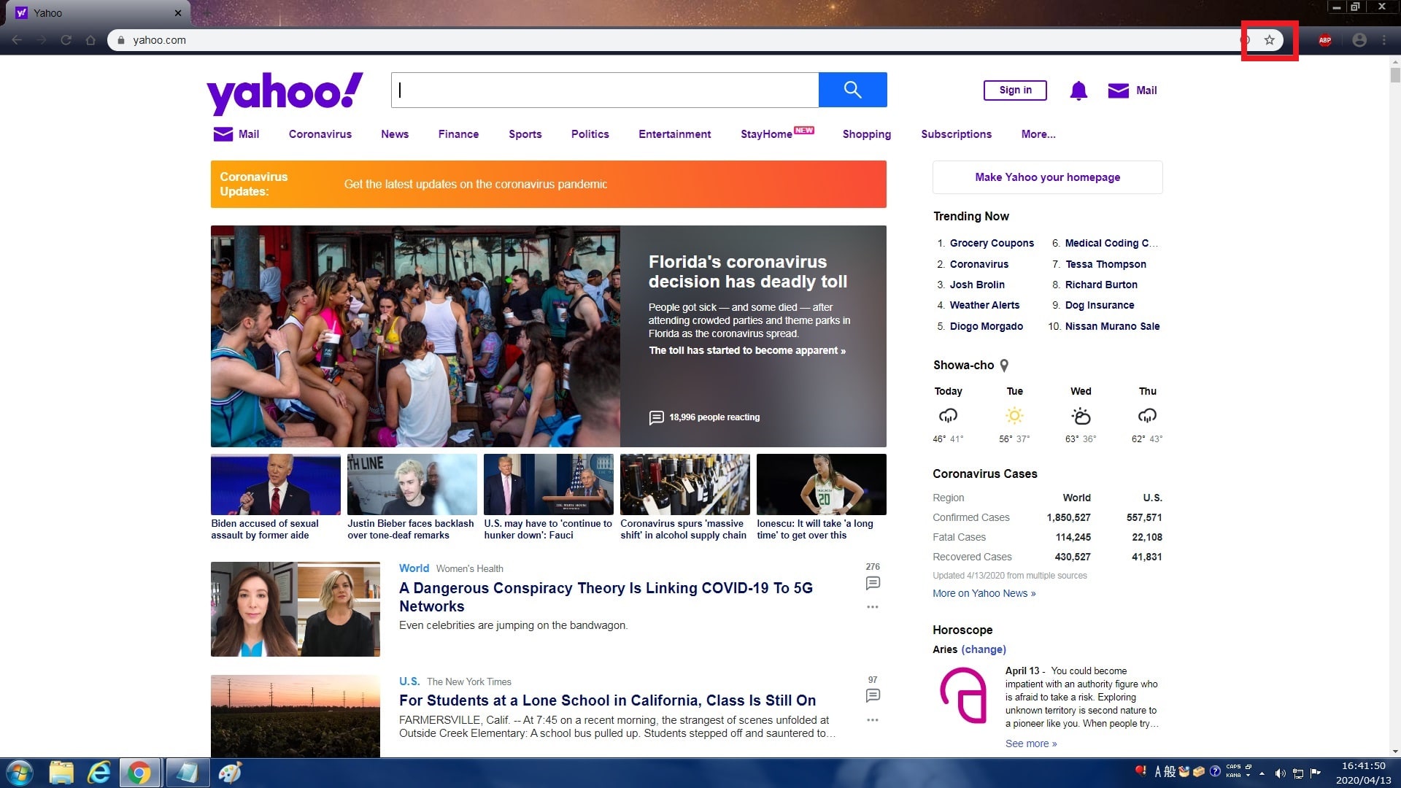
Task: Open the News nav tab
Action: (x=395, y=134)
